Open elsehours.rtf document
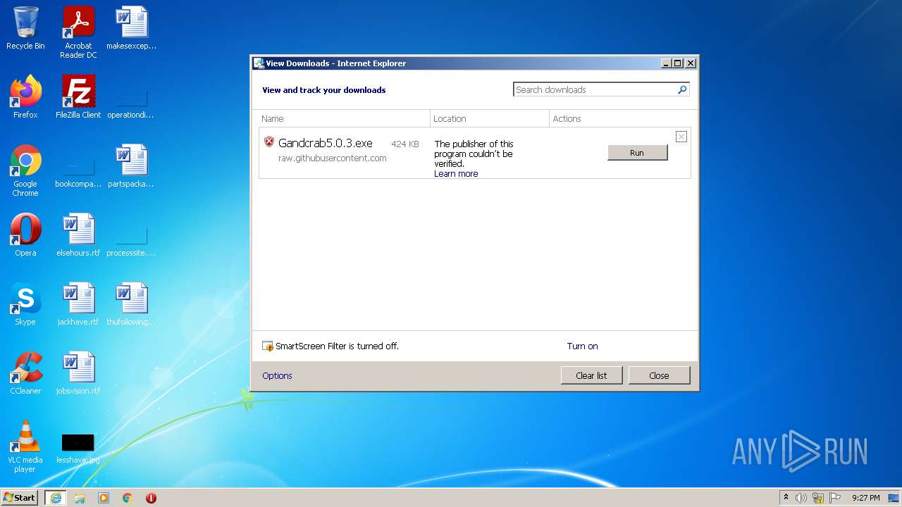 pyautogui.click(x=78, y=235)
